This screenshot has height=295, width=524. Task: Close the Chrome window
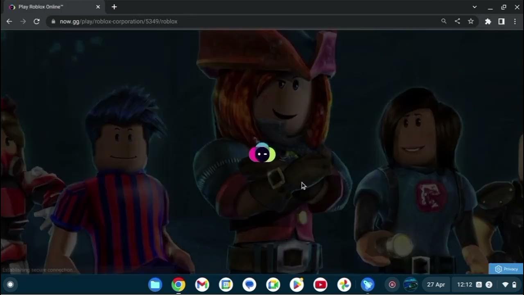click(x=517, y=7)
